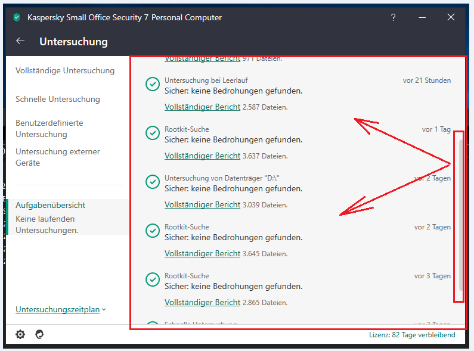Click 'vor 3 Tagen' timestamp
474x351 pixels.
[432, 276]
